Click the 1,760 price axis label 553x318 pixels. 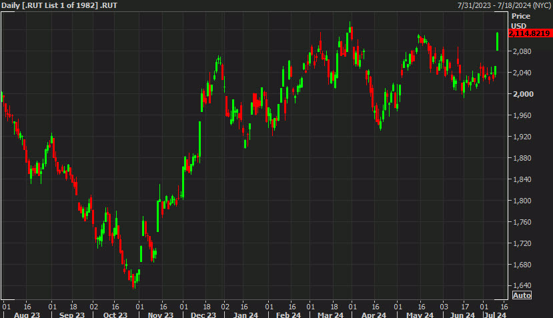522,222
